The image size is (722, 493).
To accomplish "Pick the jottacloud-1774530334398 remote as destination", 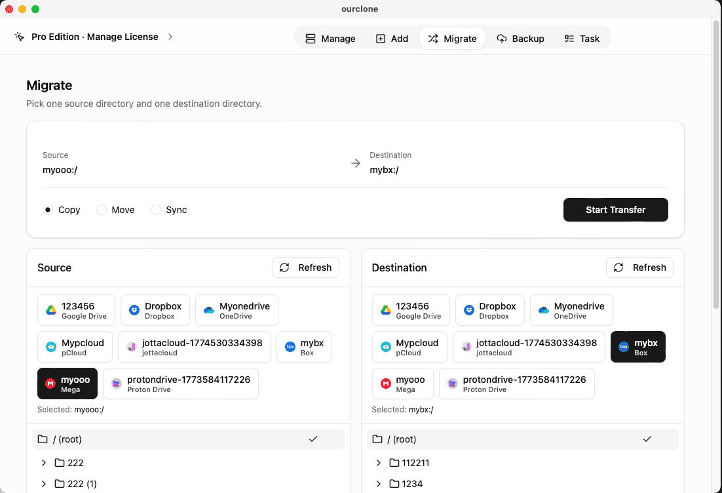I will (528, 347).
